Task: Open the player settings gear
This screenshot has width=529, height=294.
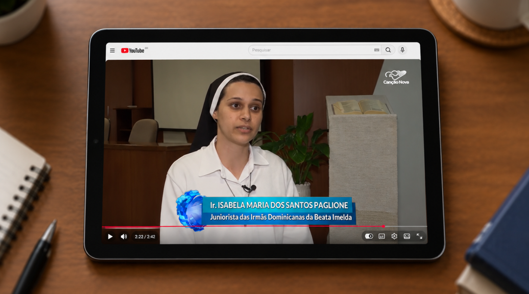Action: (394, 236)
